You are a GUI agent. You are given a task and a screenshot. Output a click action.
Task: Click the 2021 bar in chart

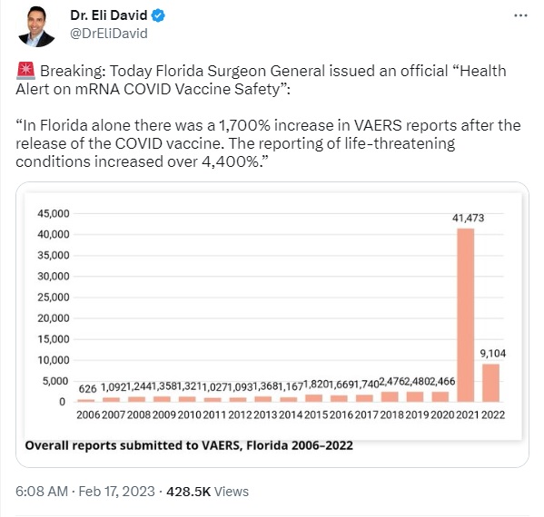pyautogui.click(x=466, y=315)
